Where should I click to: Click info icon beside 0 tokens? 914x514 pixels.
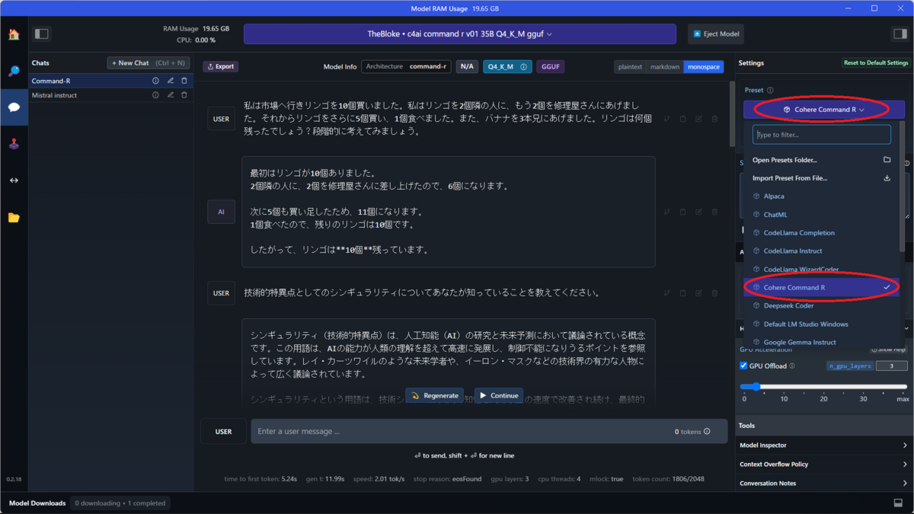pos(707,432)
